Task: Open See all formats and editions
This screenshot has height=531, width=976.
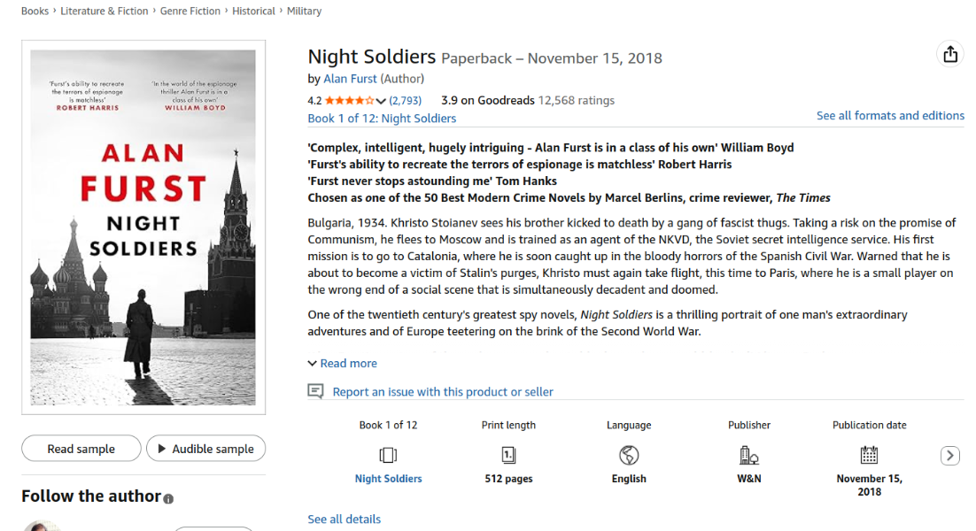Action: click(x=890, y=116)
